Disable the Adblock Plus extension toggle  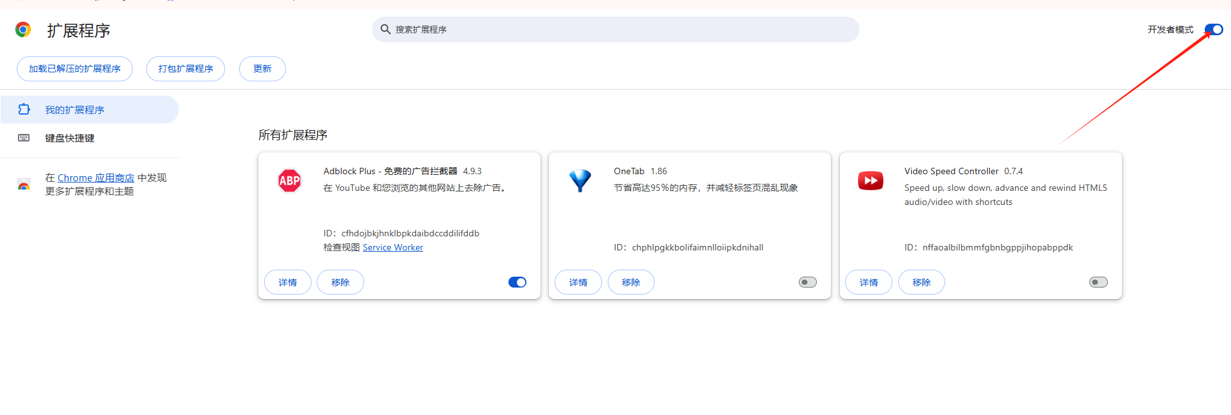pos(517,282)
